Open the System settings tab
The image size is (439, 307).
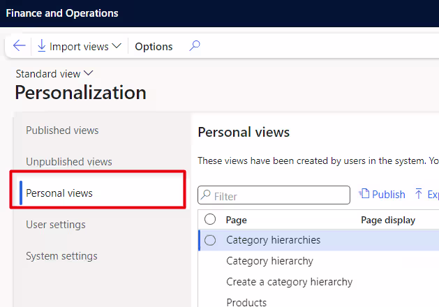pos(61,256)
